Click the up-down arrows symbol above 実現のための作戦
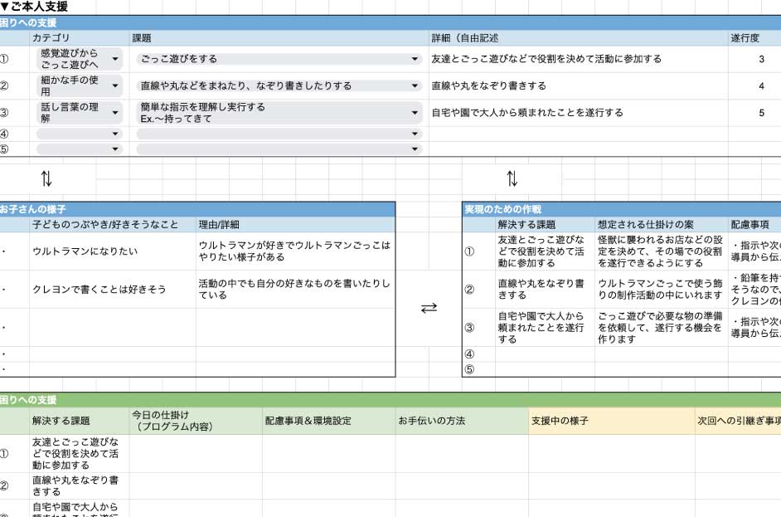 512,178
